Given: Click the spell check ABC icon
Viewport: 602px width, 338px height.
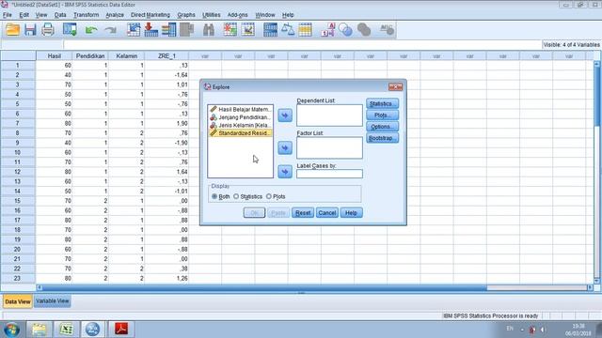Looking at the screenshot, I should click(387, 30).
